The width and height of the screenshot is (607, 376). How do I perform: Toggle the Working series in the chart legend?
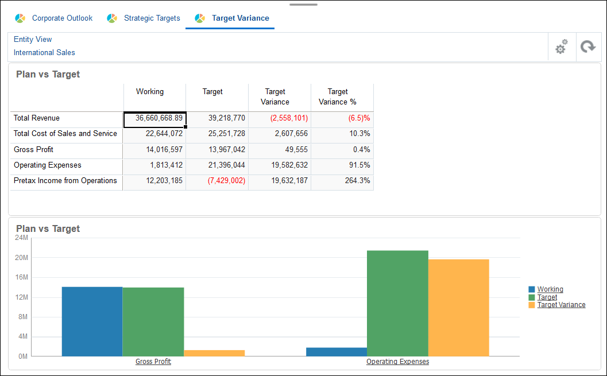point(549,289)
